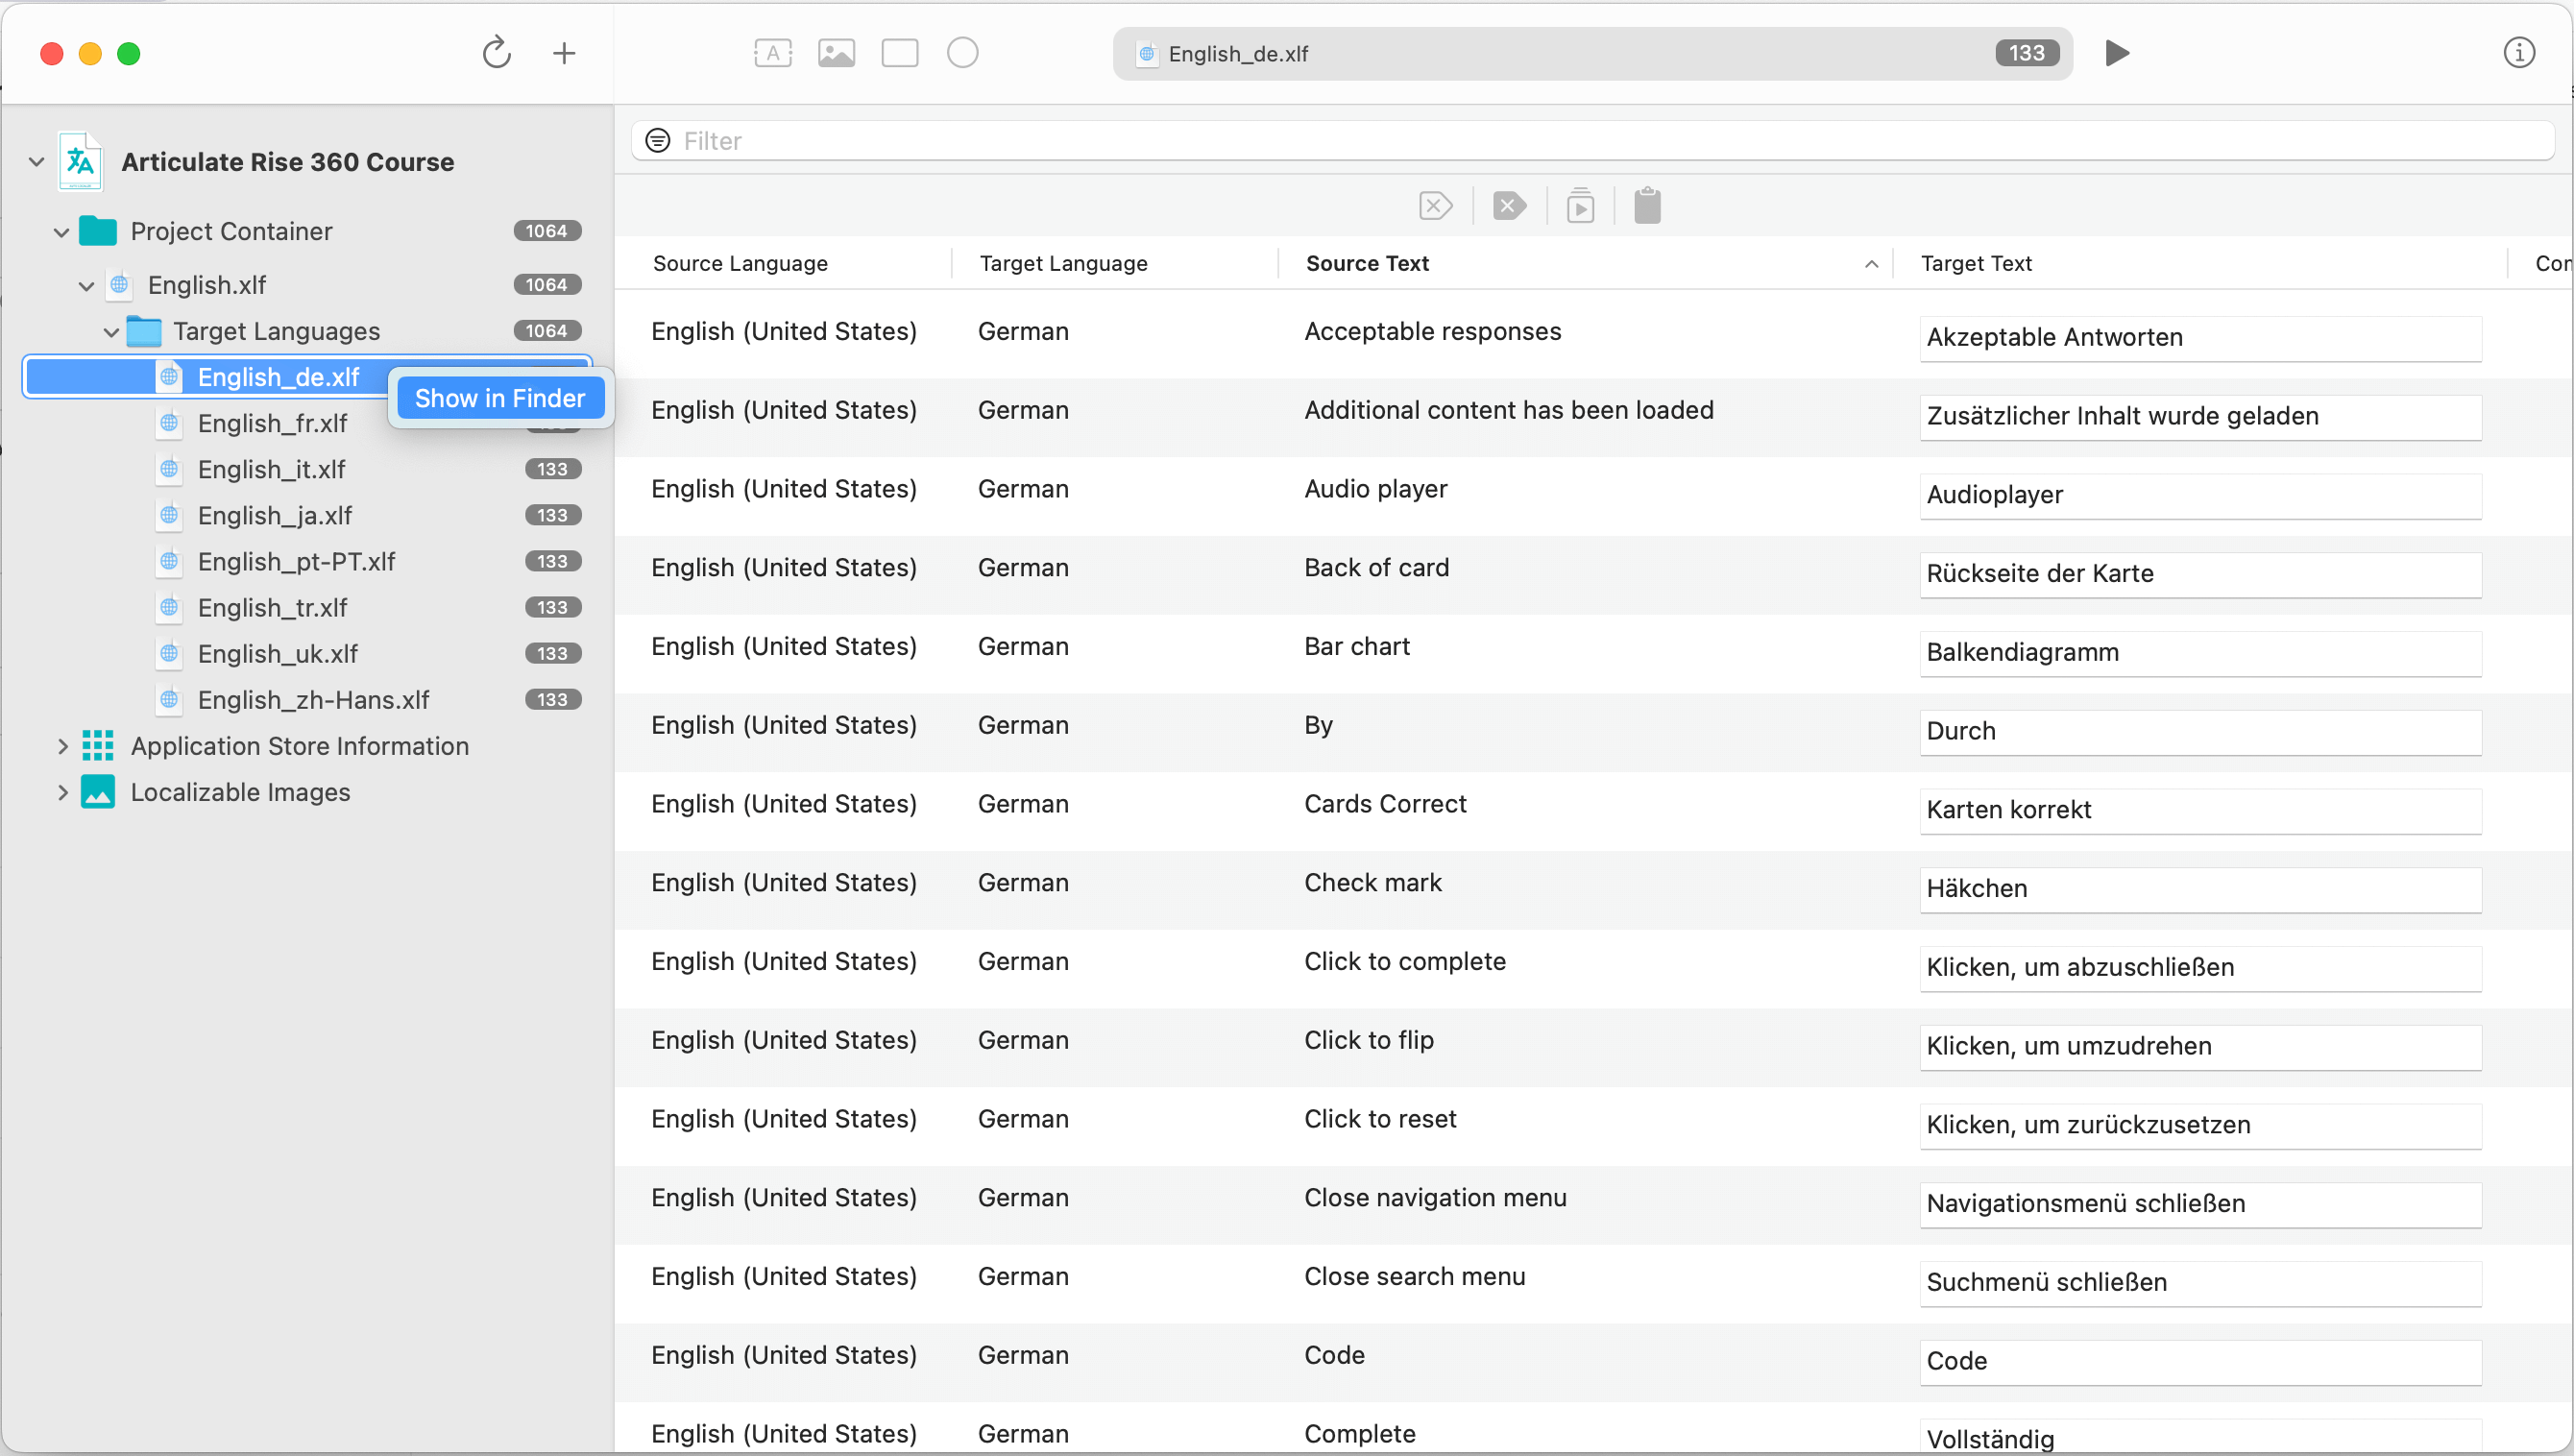Click the Target Languages folder icon
Image resolution: width=2574 pixels, height=1456 pixels.
144,331
